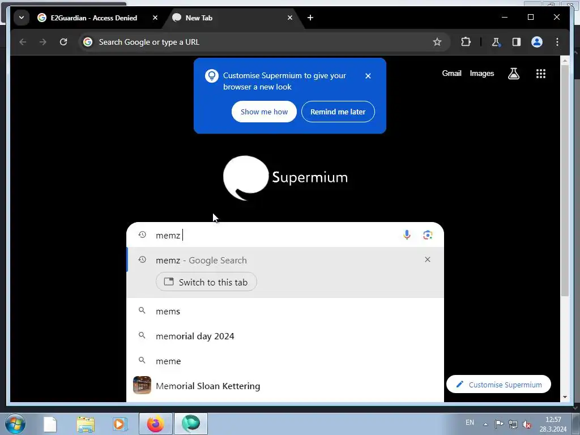
Task: Click the muted volume tray icon
Action: [x=527, y=424]
